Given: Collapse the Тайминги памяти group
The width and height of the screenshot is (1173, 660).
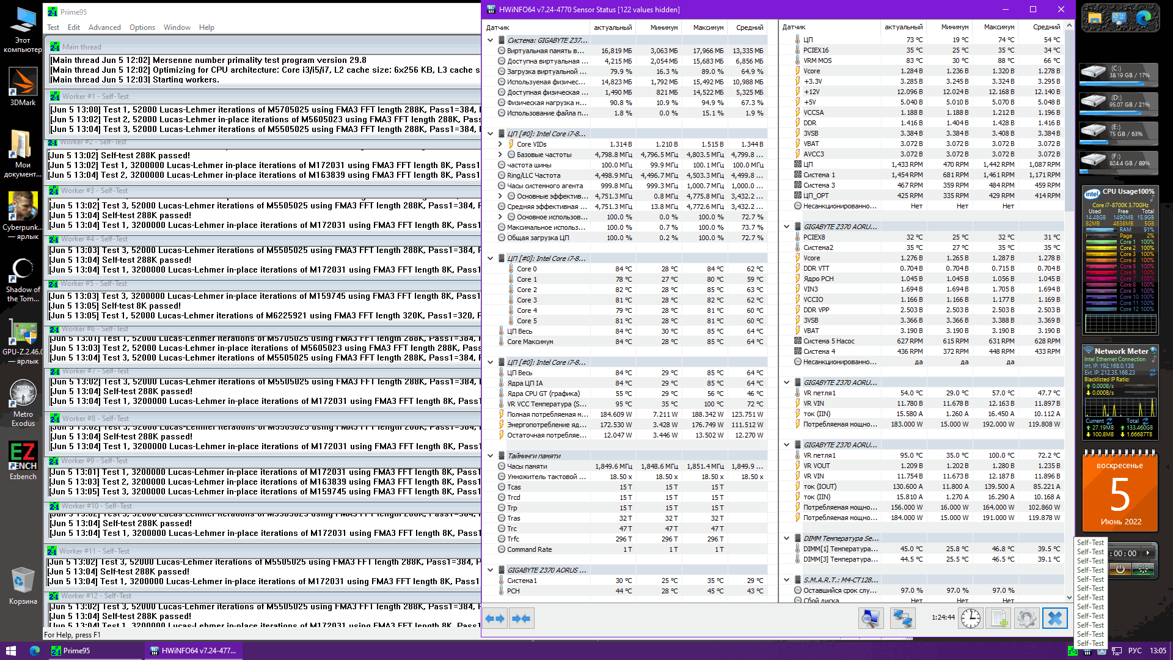Looking at the screenshot, I should click(490, 456).
